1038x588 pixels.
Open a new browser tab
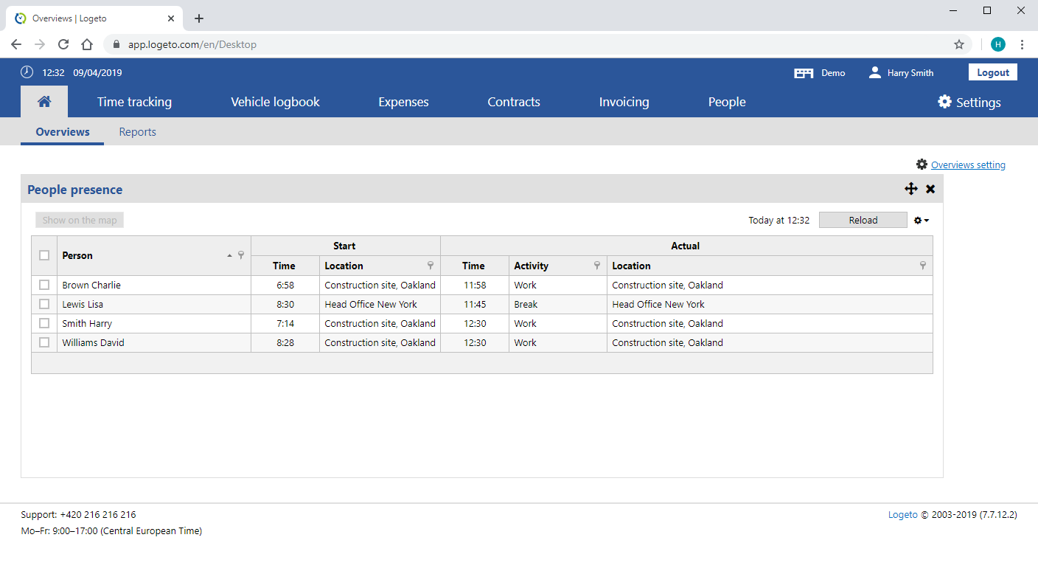(199, 18)
